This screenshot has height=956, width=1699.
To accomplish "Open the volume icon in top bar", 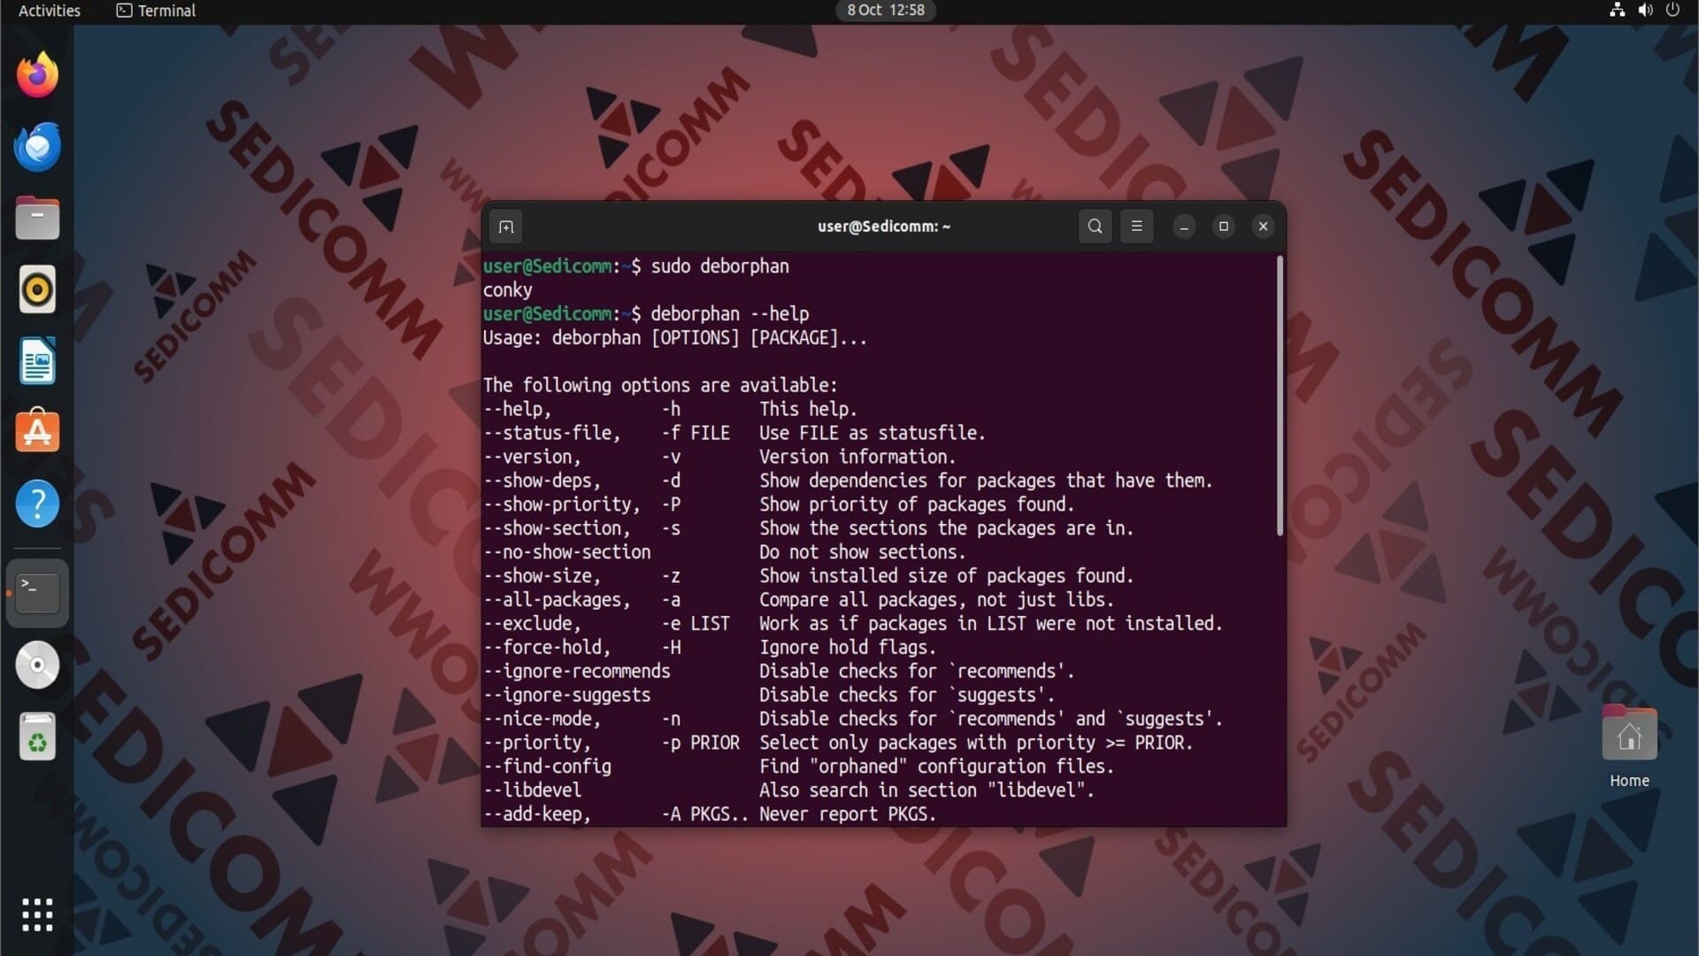I will coord(1645,11).
